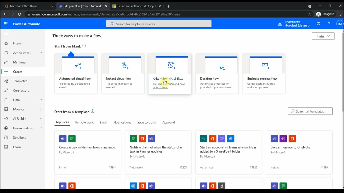This screenshot has width=344, height=193.
Task: Click the info icon beside Start from a template
Action: pos(92,111)
